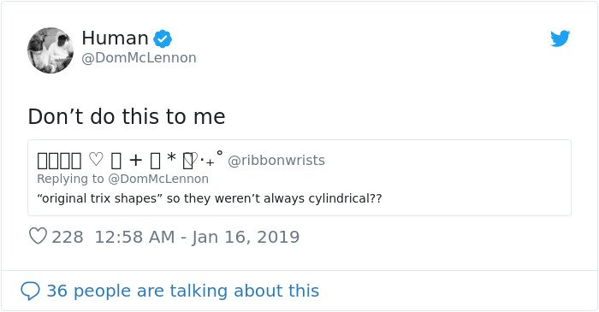Open the quoted tweet about original trix shapes
The width and height of the screenshot is (599, 312).
pos(299,178)
